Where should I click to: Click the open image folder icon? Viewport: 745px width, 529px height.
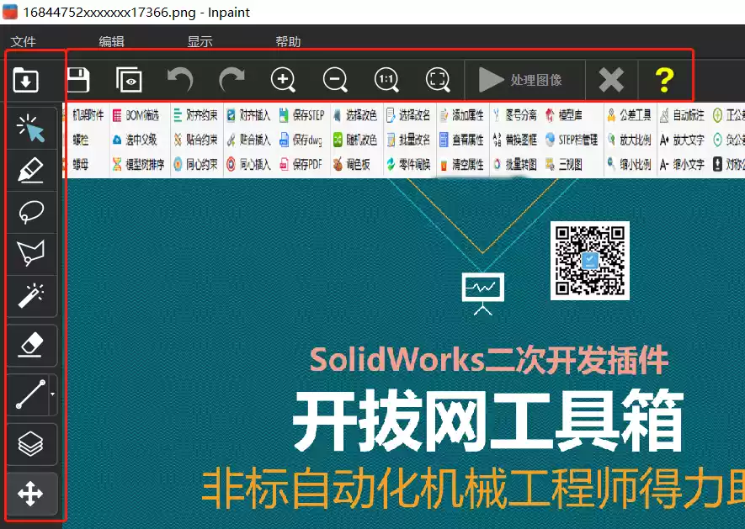click(x=25, y=79)
